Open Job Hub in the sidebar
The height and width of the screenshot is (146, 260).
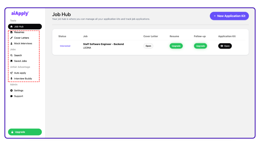[25, 26]
